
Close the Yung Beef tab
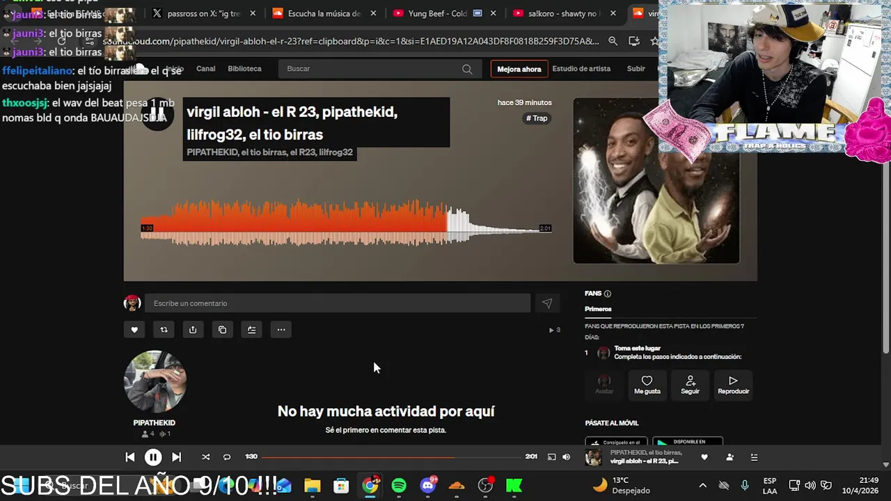pos(494,13)
